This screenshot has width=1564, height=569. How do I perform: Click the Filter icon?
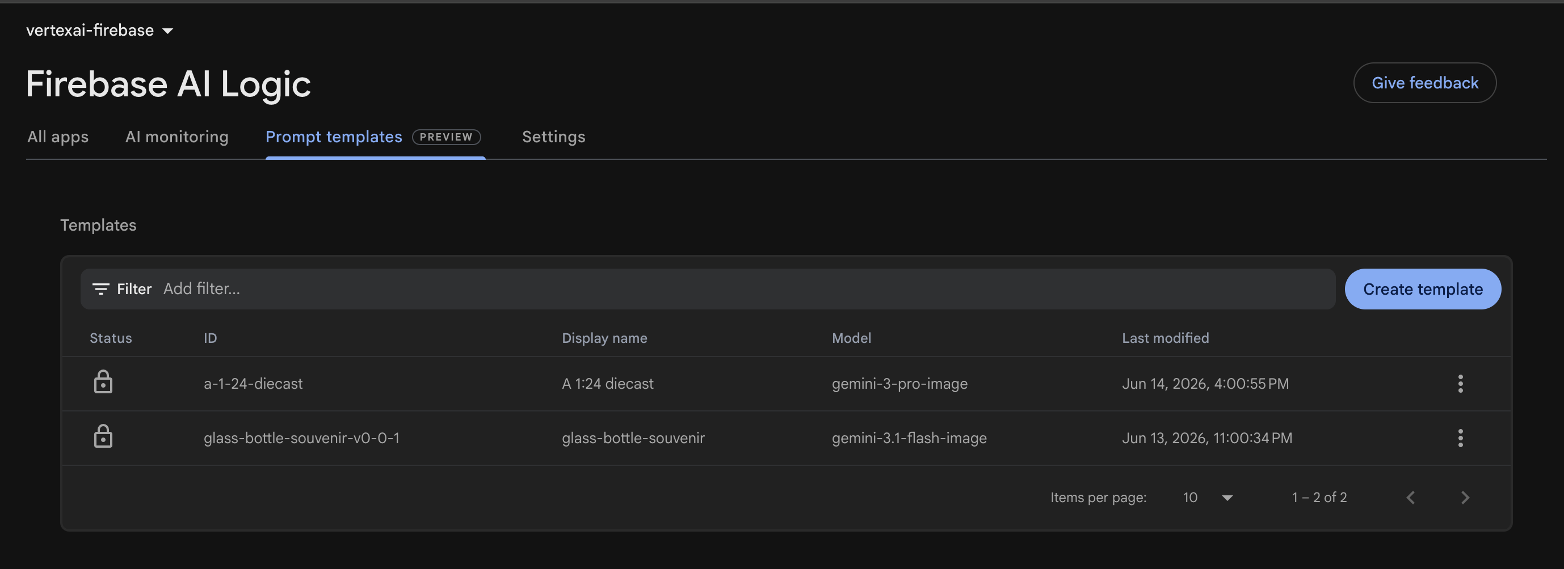[x=101, y=288]
